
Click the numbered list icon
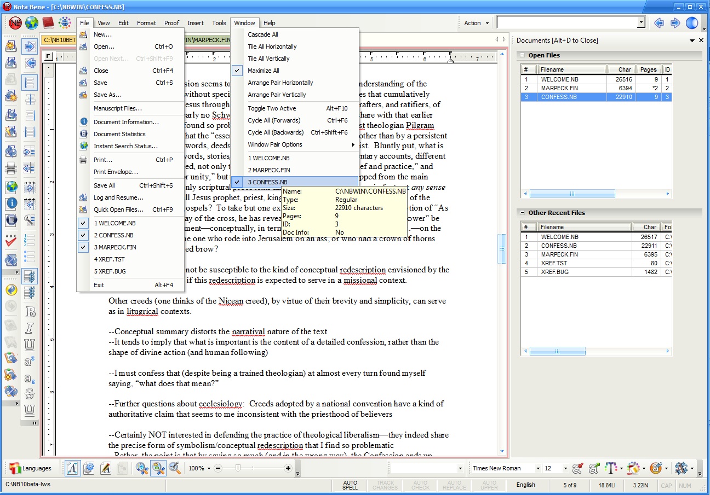click(30, 240)
